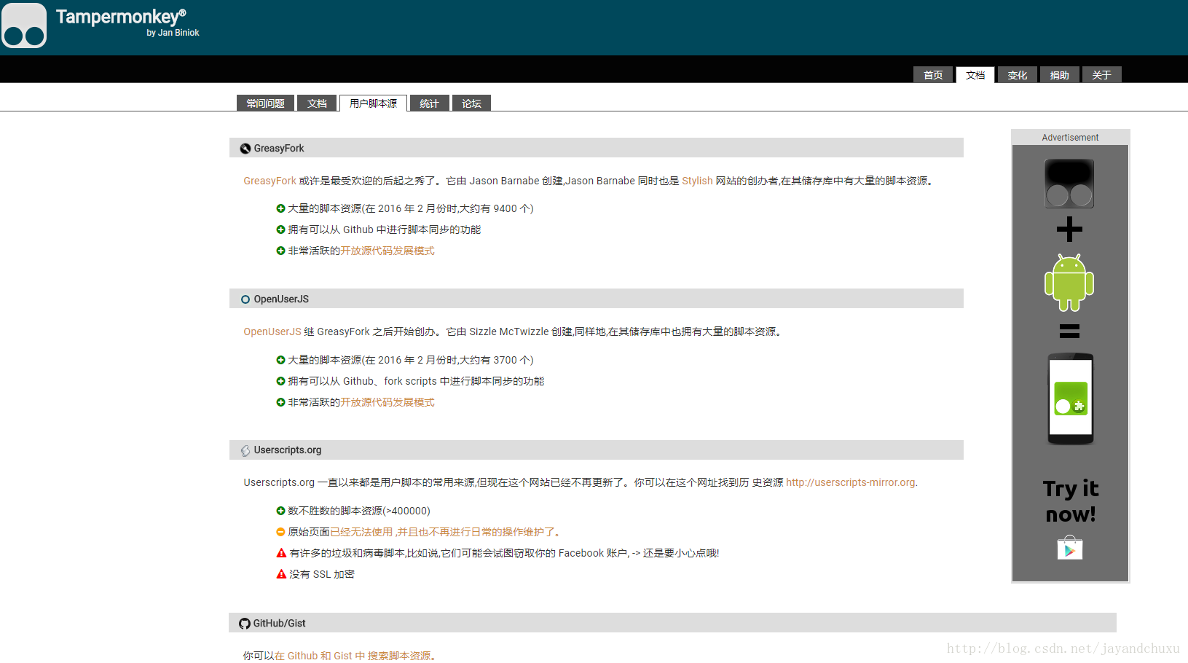Switch to the 文档 sub-tab
This screenshot has height=663, width=1188.
(317, 103)
